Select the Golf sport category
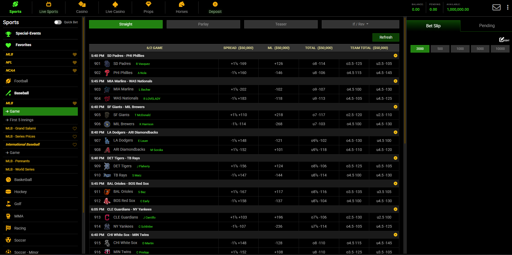Viewport: 512px width, 255px height. pos(40,204)
